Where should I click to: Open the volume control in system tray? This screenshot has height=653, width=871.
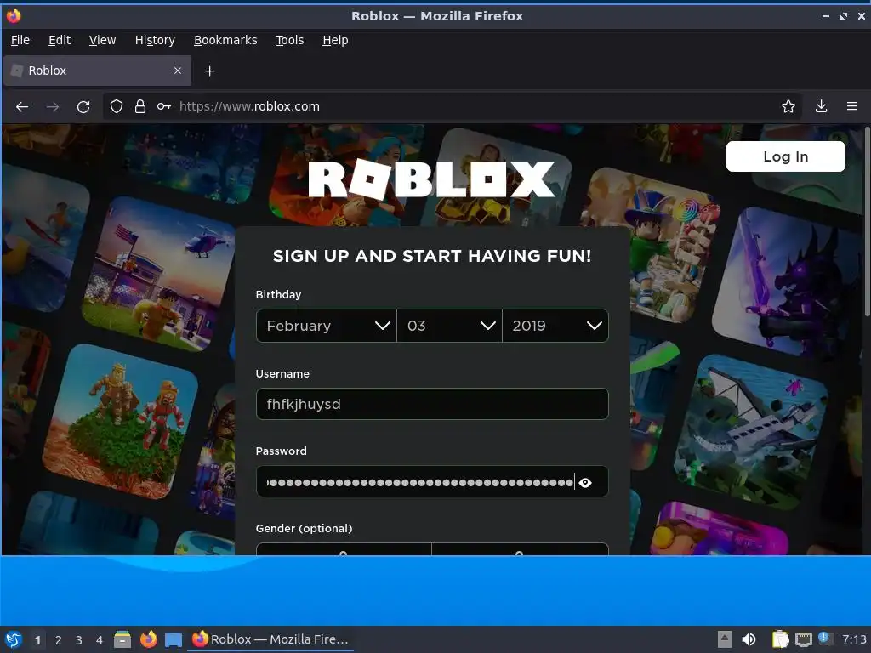coord(749,639)
